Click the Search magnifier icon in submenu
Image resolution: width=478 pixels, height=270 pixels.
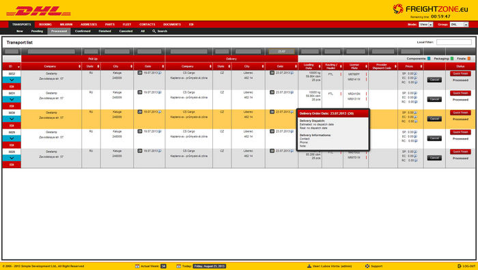154,31
